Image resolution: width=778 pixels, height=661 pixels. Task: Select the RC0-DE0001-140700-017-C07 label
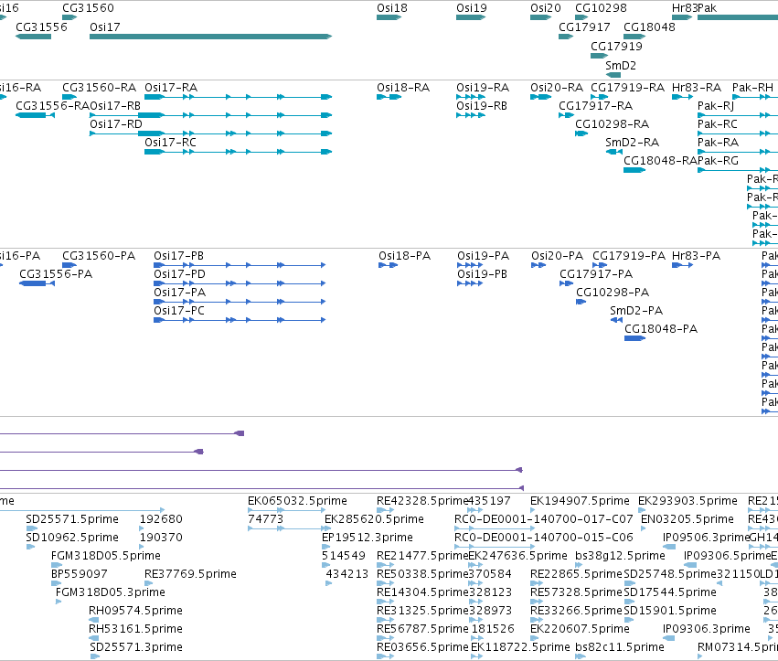pos(544,519)
